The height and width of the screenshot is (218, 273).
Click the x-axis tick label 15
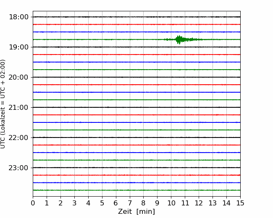point(240,203)
